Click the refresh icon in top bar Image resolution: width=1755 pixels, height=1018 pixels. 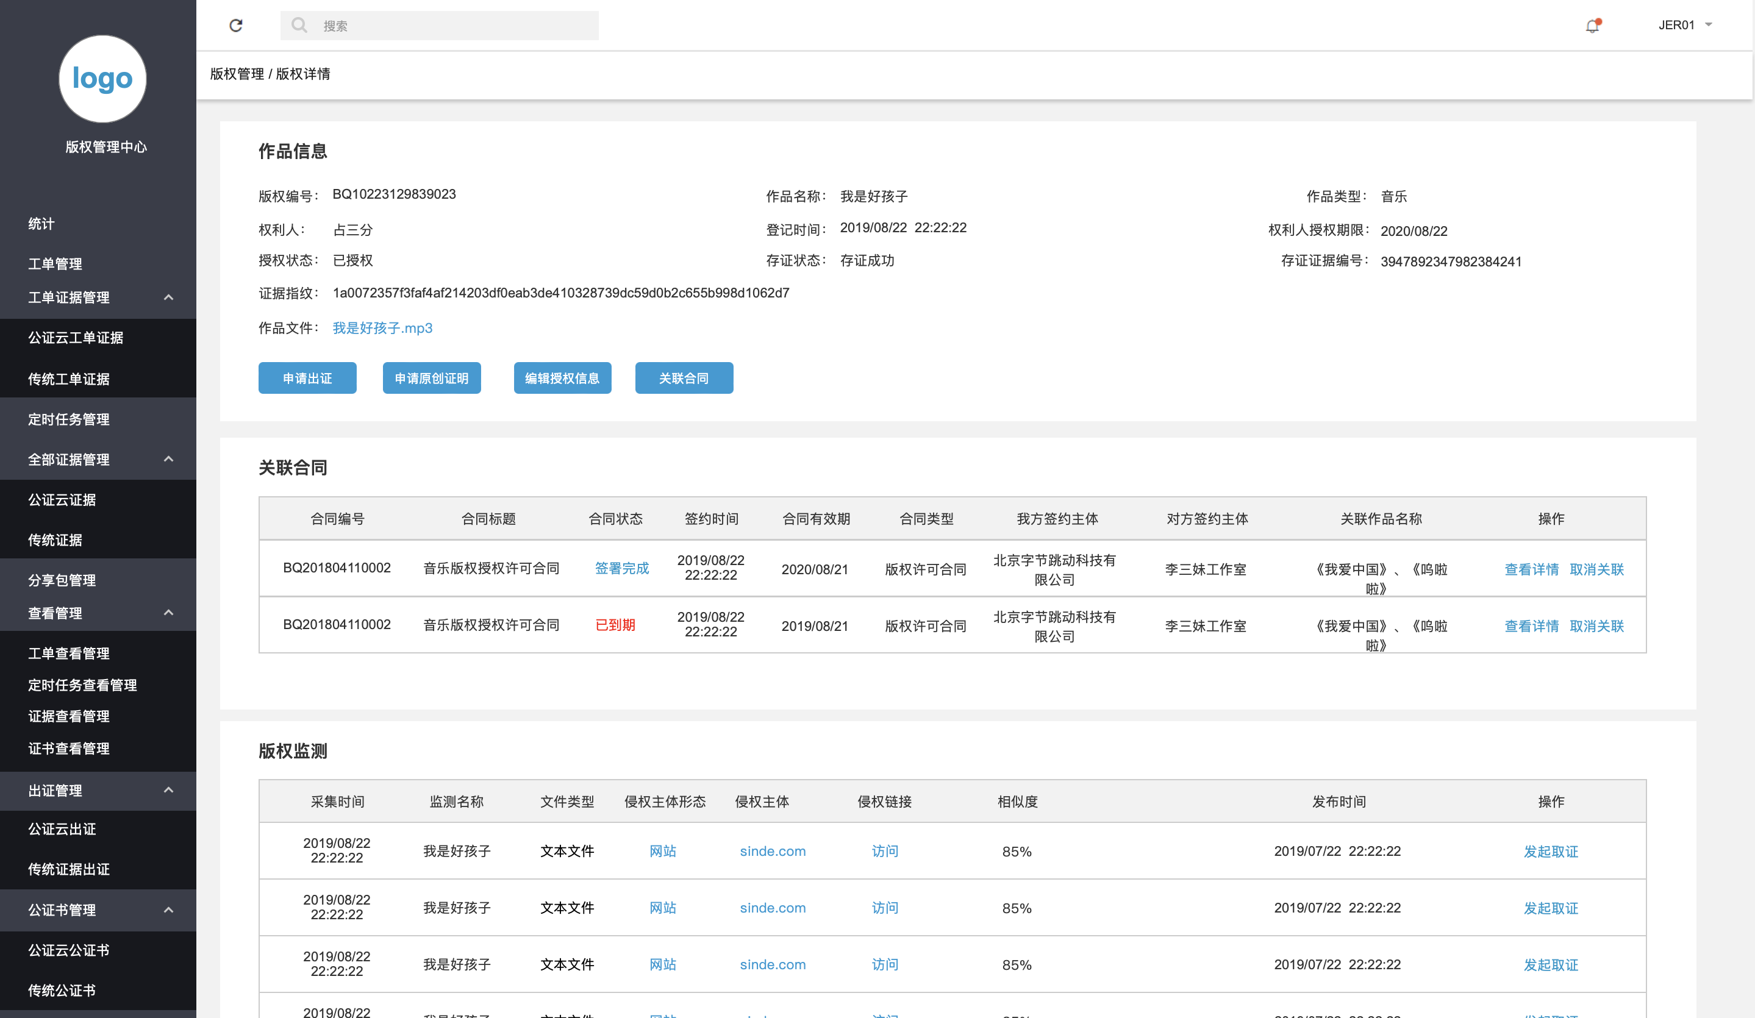click(236, 25)
